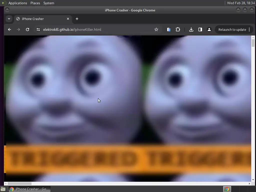Image resolution: width=256 pixels, height=192 pixels.
Task: Click the window menu button in title bar
Action: (7, 10)
